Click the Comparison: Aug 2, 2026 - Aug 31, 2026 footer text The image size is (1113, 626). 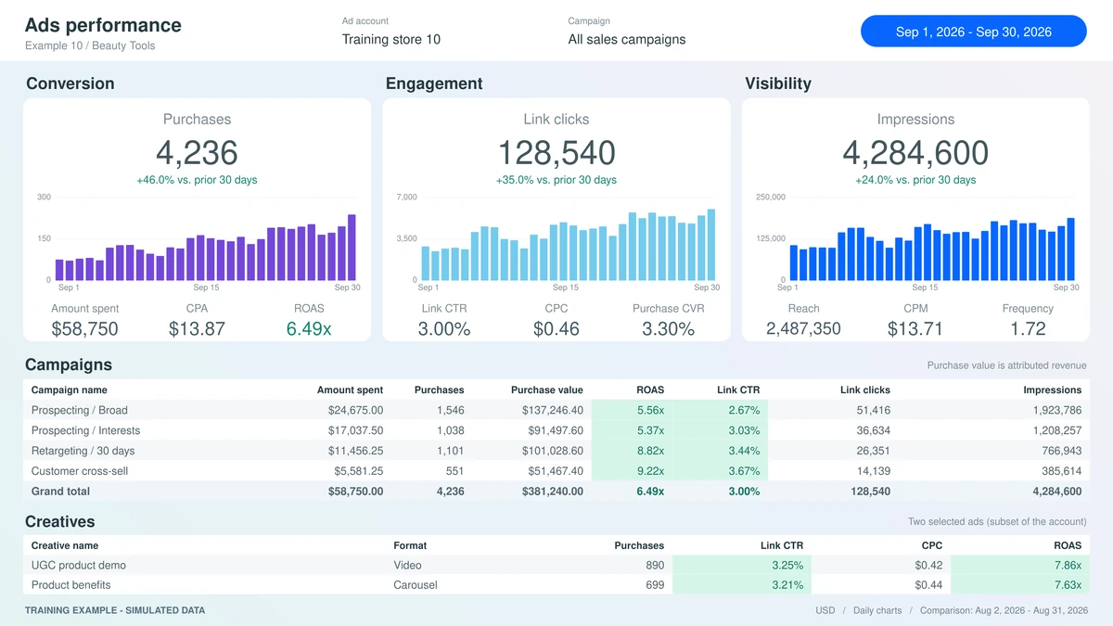[x=1004, y=610]
